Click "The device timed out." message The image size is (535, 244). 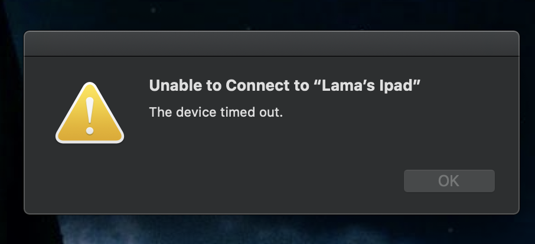point(216,112)
